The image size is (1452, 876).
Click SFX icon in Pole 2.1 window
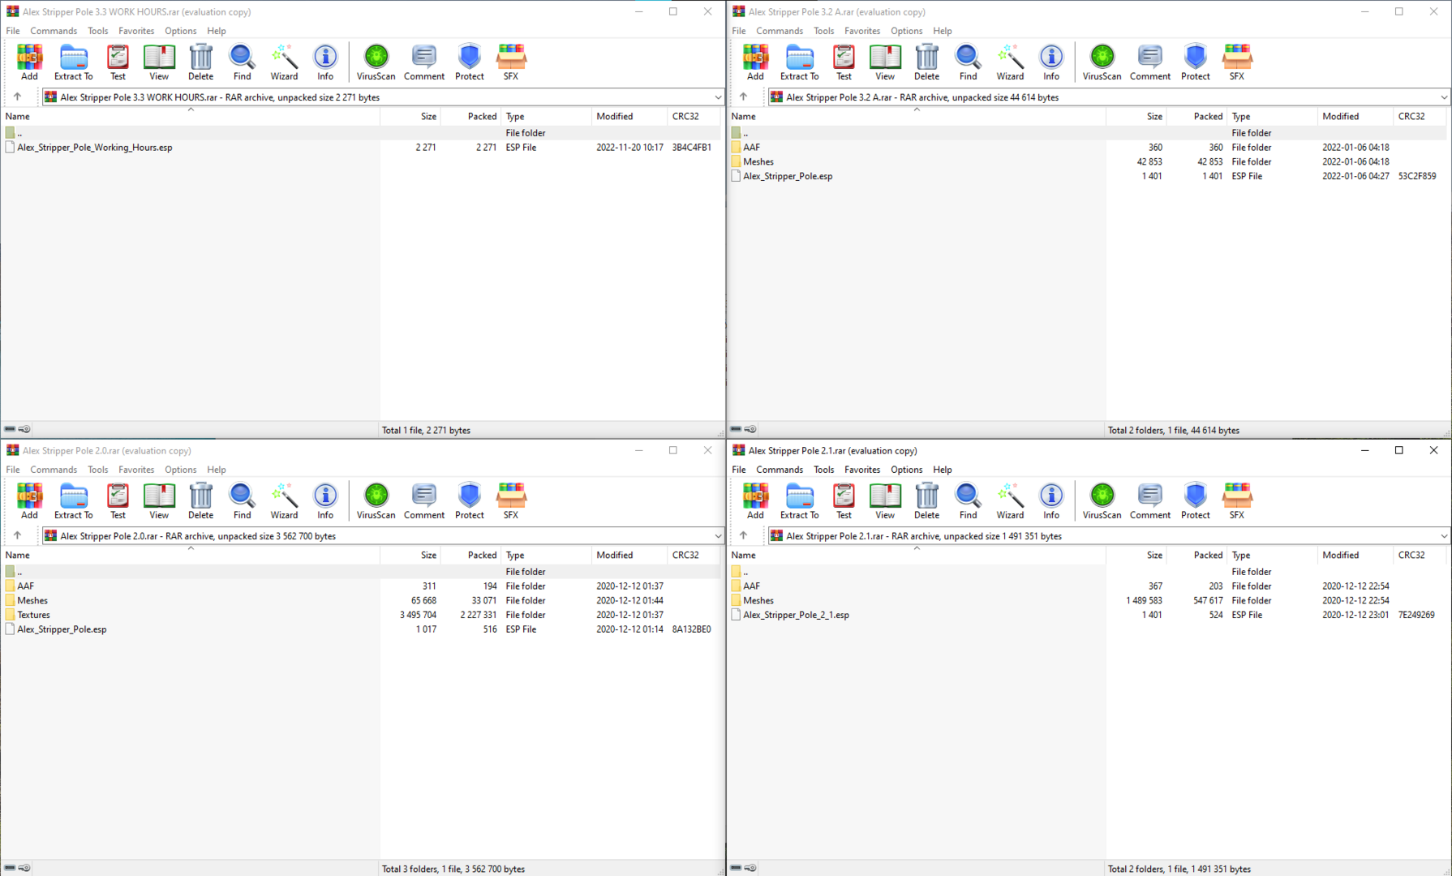coord(1236,501)
